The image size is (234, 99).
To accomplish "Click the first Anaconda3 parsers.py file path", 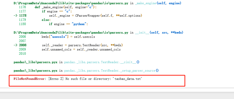I will (x=71, y=3).
